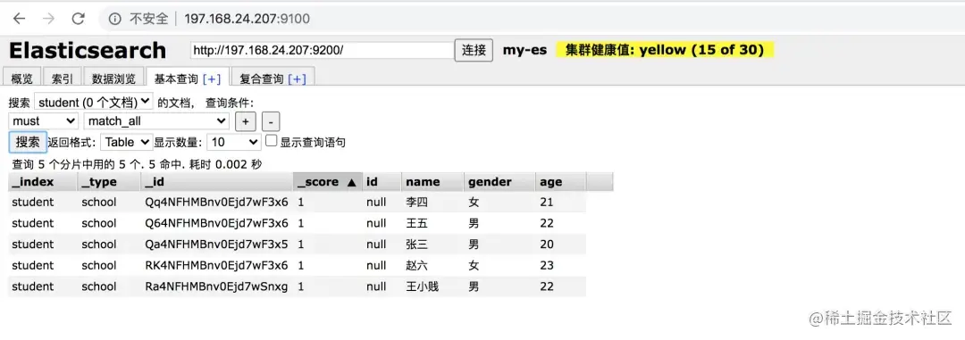Image resolution: width=965 pixels, height=340 pixels.
Task: Remove query condition with - button
Action: pyautogui.click(x=272, y=121)
